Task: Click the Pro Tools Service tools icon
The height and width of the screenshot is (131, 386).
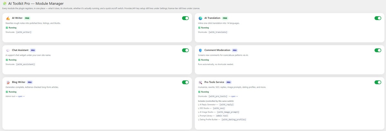Action: 200,82
